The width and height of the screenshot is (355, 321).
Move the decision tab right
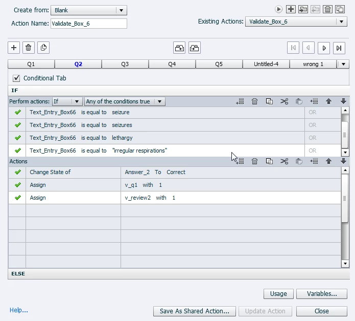click(195, 48)
